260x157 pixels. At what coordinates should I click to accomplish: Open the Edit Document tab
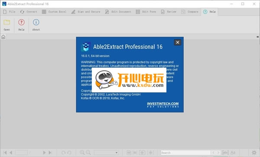click(118, 12)
